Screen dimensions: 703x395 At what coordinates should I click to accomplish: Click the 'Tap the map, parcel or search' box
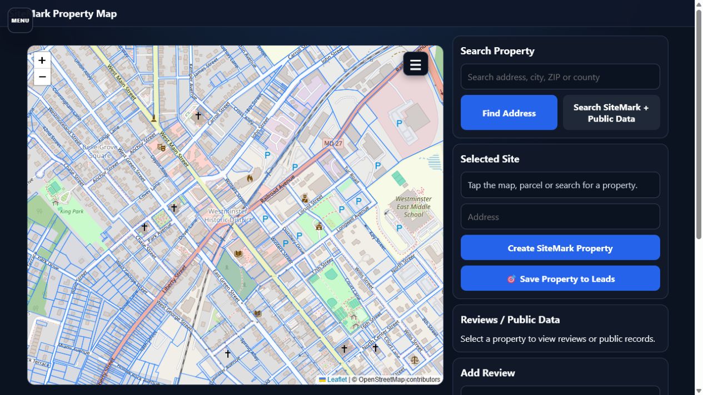coord(560,185)
